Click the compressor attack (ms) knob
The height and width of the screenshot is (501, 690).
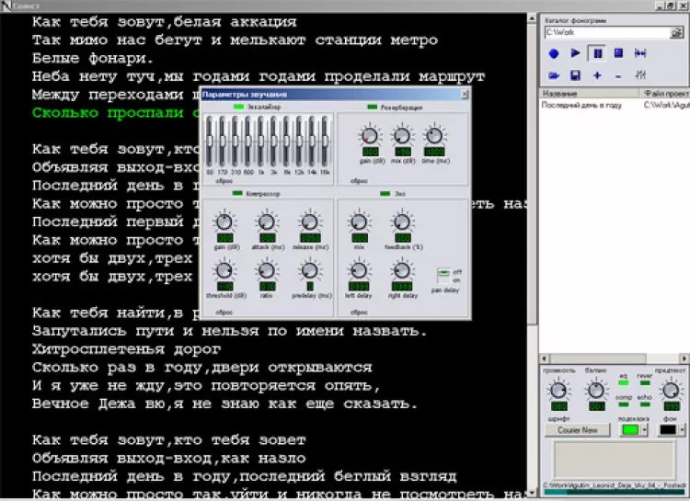(267, 222)
